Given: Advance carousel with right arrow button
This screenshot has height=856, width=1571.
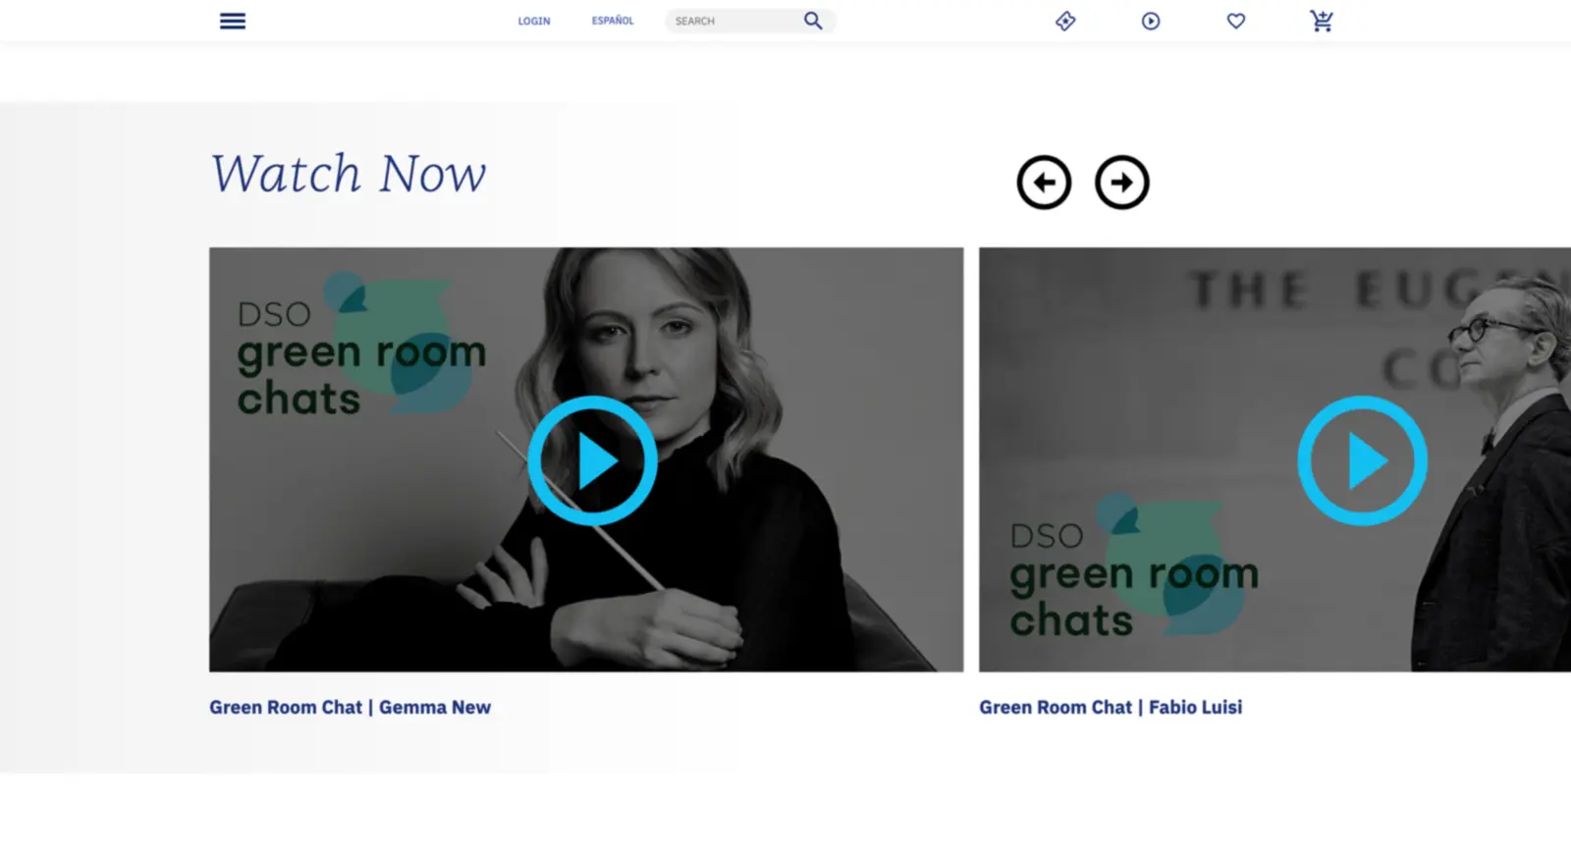Looking at the screenshot, I should pyautogui.click(x=1122, y=183).
